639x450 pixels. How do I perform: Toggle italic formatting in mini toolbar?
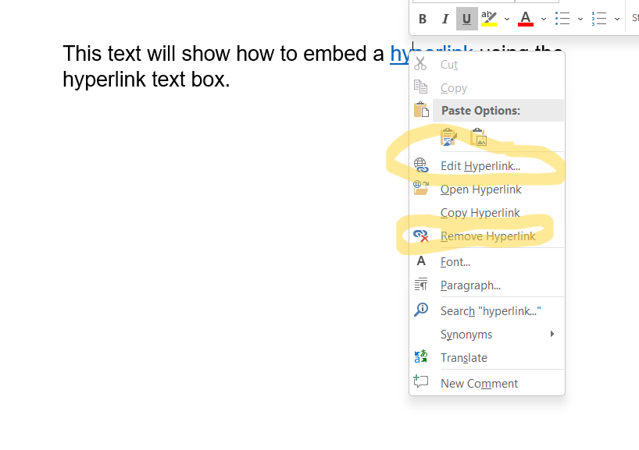[445, 19]
